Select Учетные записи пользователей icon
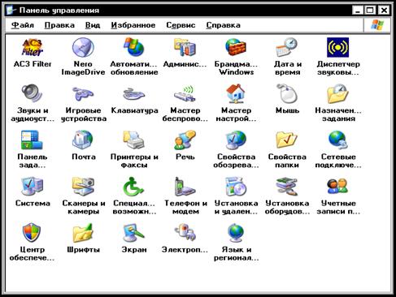Viewport: 396px width, 297px height. point(337,187)
